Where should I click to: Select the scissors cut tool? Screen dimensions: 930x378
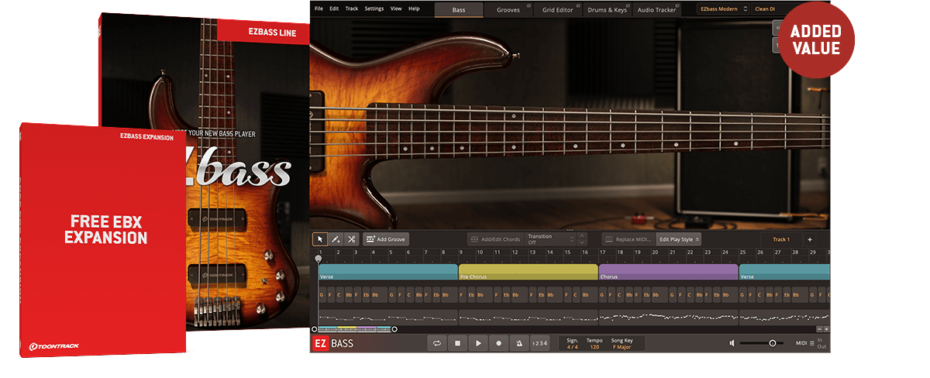(x=351, y=239)
